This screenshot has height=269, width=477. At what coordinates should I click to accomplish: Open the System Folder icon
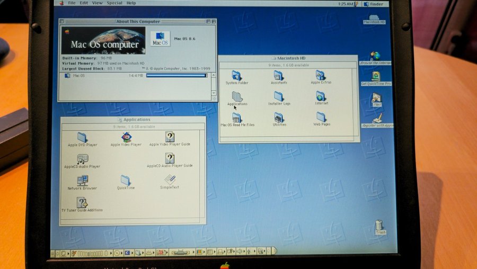[236, 76]
